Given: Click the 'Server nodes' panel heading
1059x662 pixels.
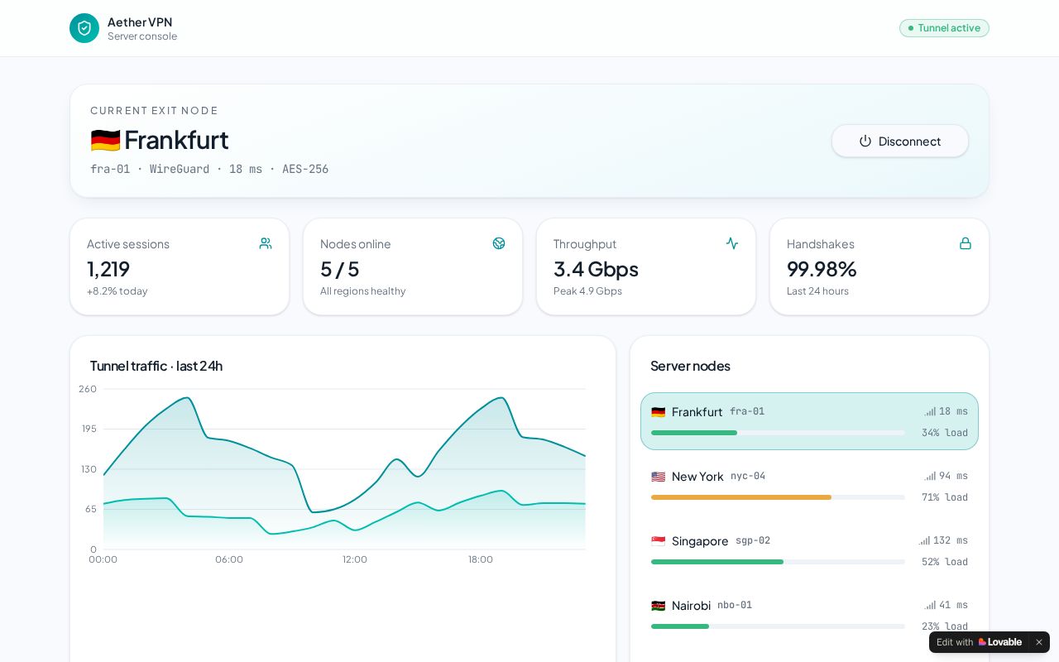Looking at the screenshot, I should 690,366.
